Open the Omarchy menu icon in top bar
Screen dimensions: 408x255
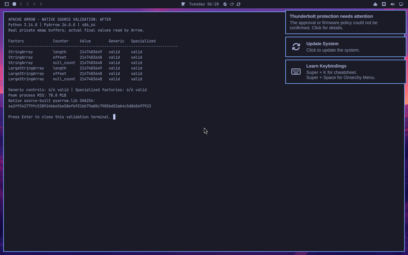(x=7, y=4)
